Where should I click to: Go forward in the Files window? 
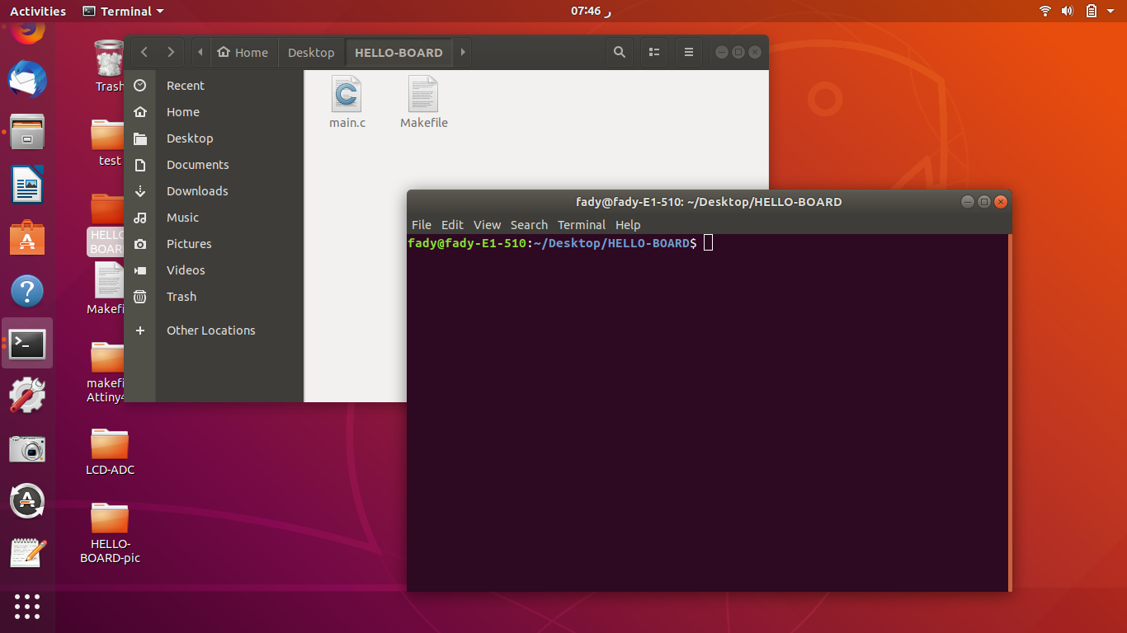click(171, 52)
